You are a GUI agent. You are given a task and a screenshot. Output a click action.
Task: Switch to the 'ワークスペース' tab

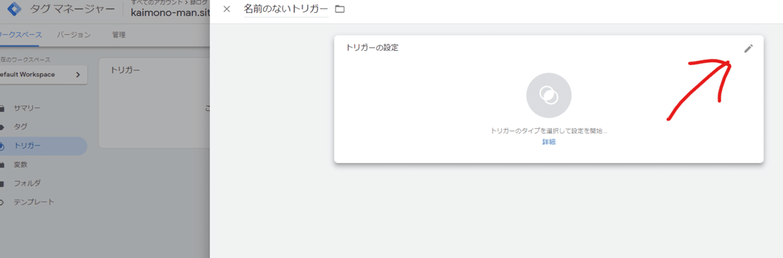(x=21, y=35)
